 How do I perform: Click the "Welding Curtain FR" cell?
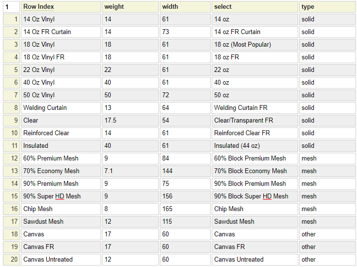click(x=255, y=107)
